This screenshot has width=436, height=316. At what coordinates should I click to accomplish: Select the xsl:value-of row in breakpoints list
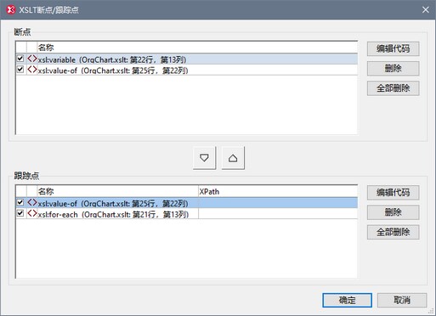pyautogui.click(x=187, y=70)
